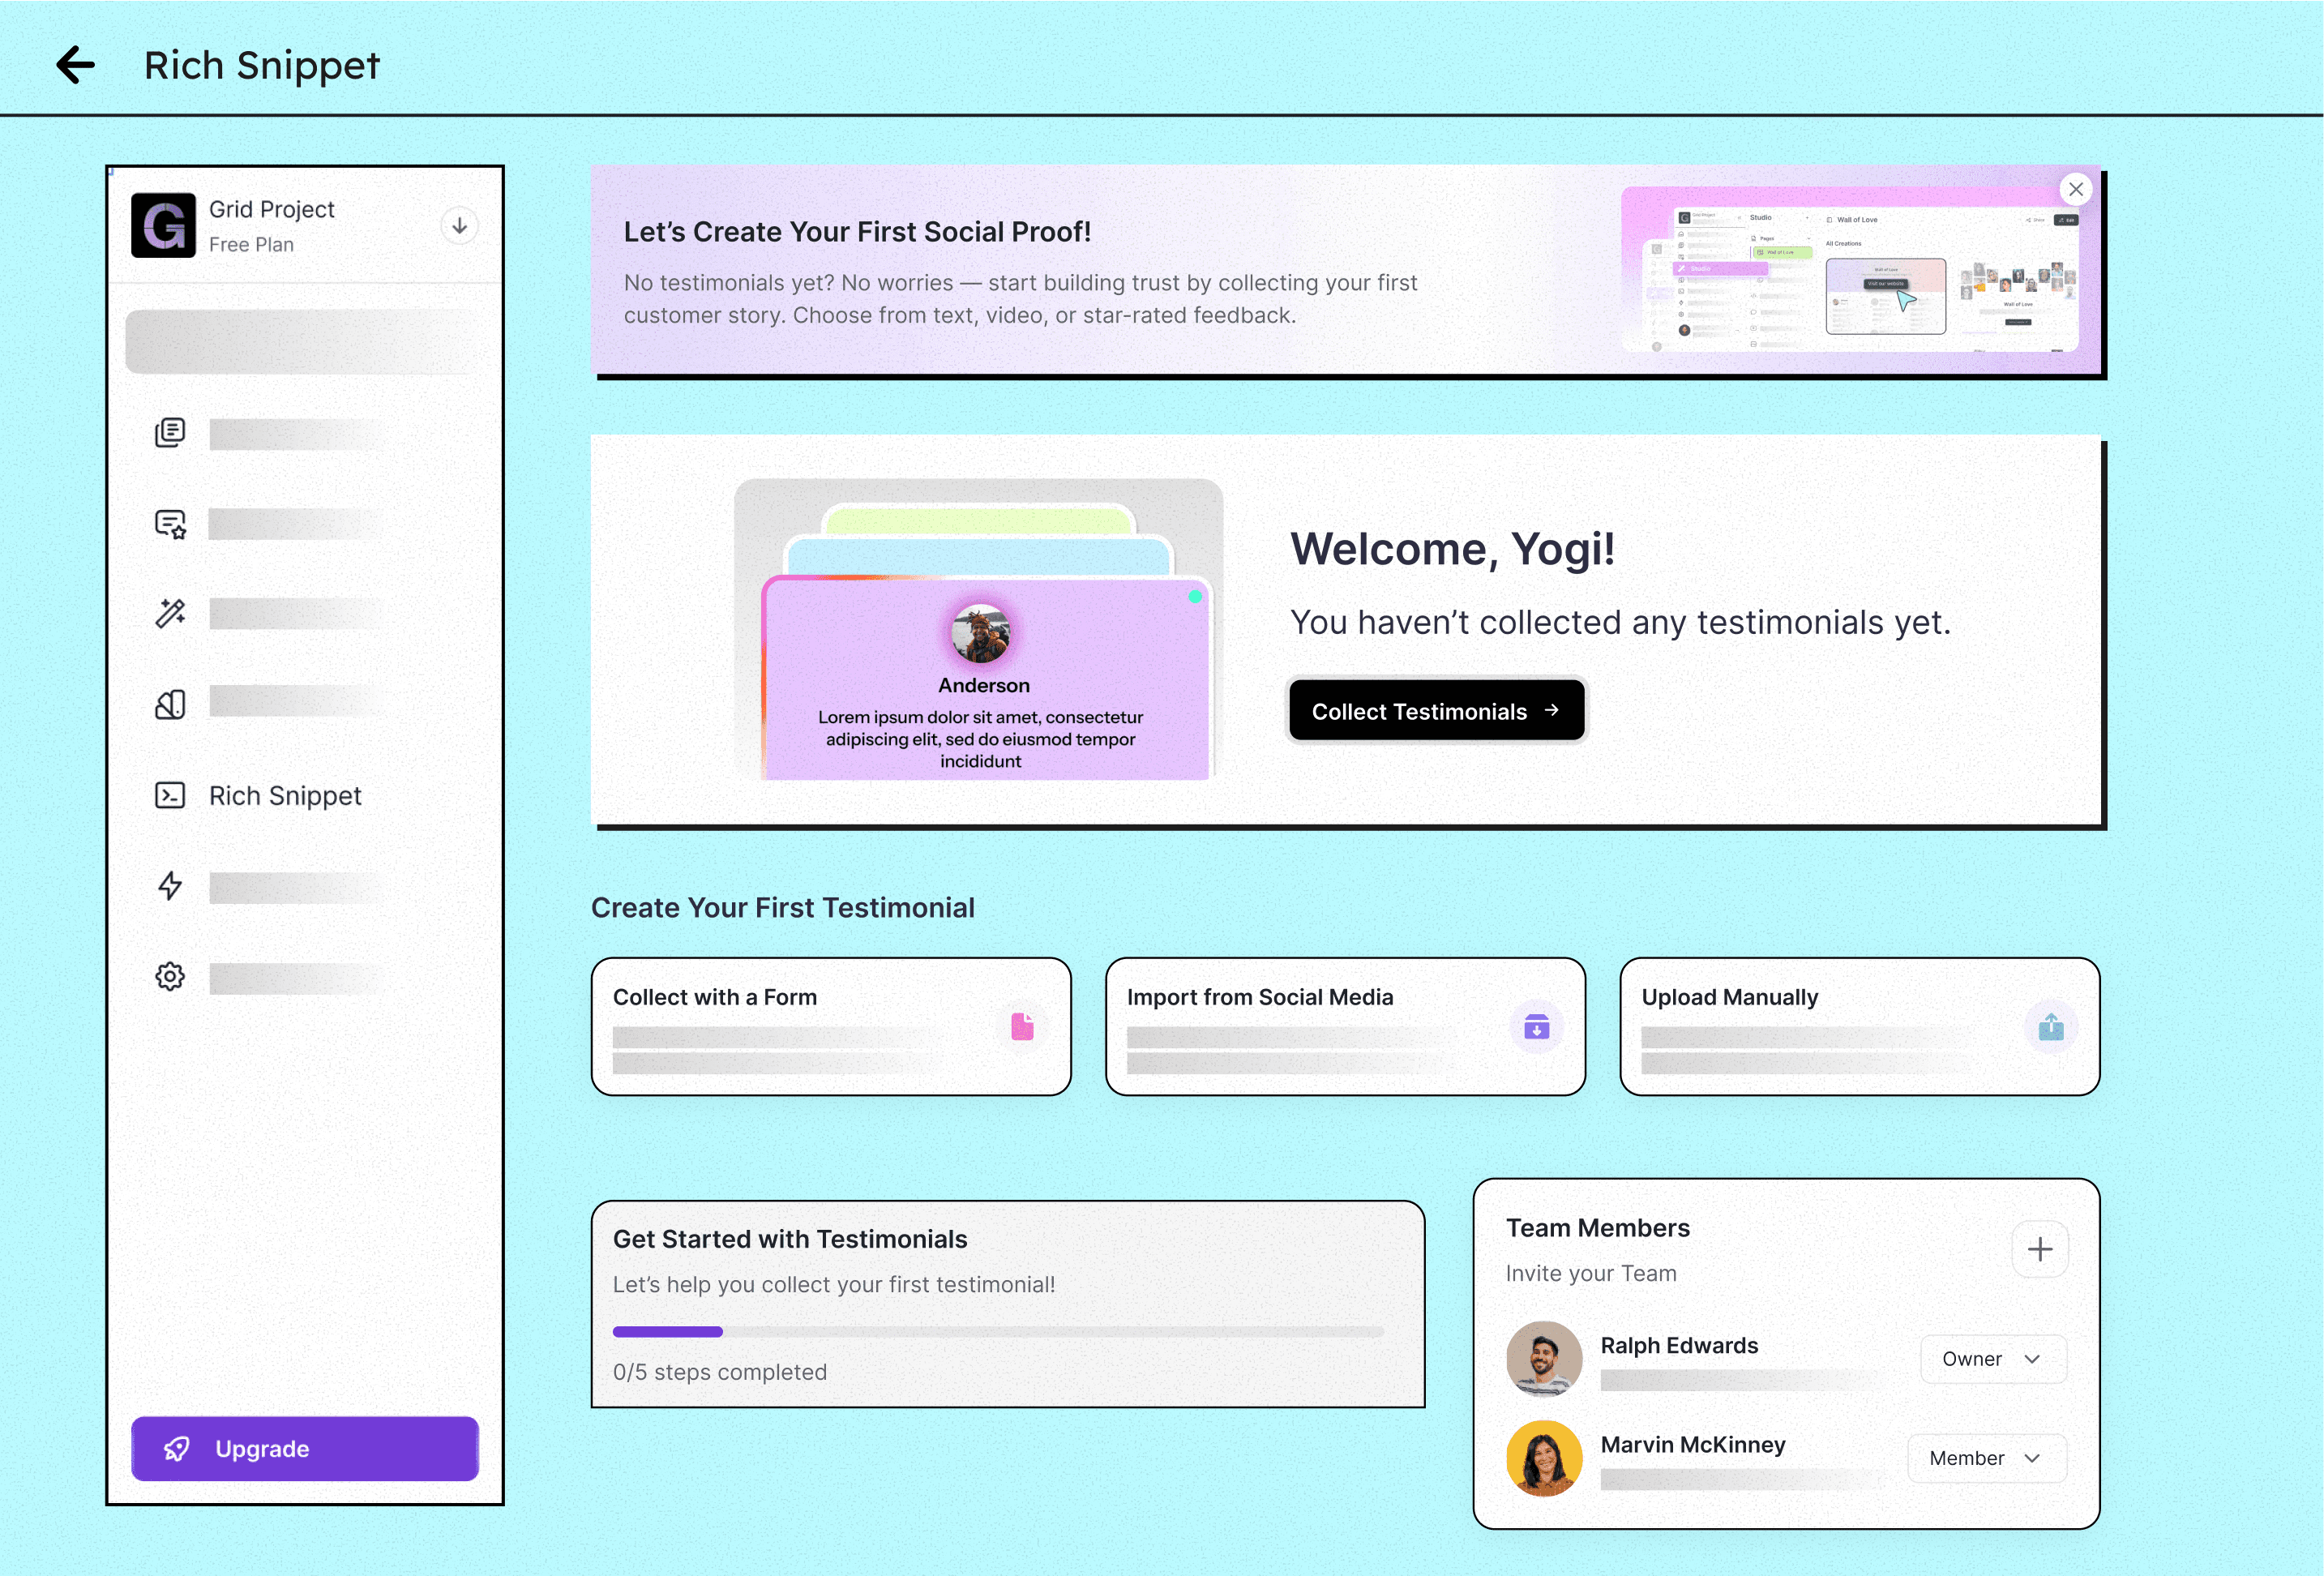Click the magic wand sidebar icon

point(170,613)
